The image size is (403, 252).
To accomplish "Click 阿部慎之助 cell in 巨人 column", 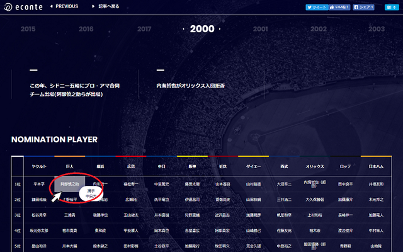I will 70,184.
